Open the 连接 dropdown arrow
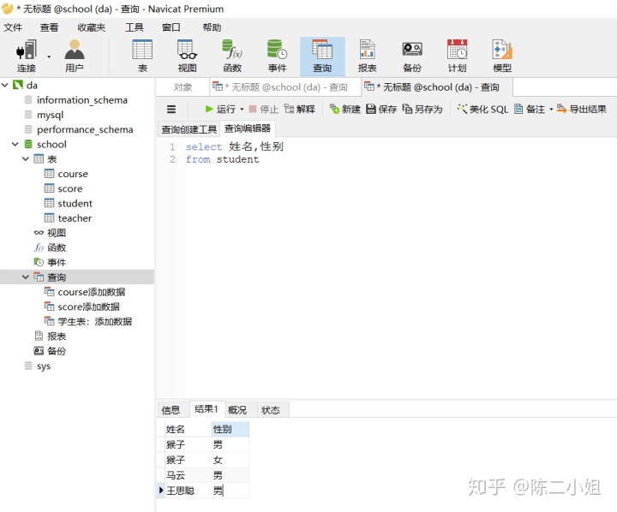The width and height of the screenshot is (617, 512). (49, 57)
